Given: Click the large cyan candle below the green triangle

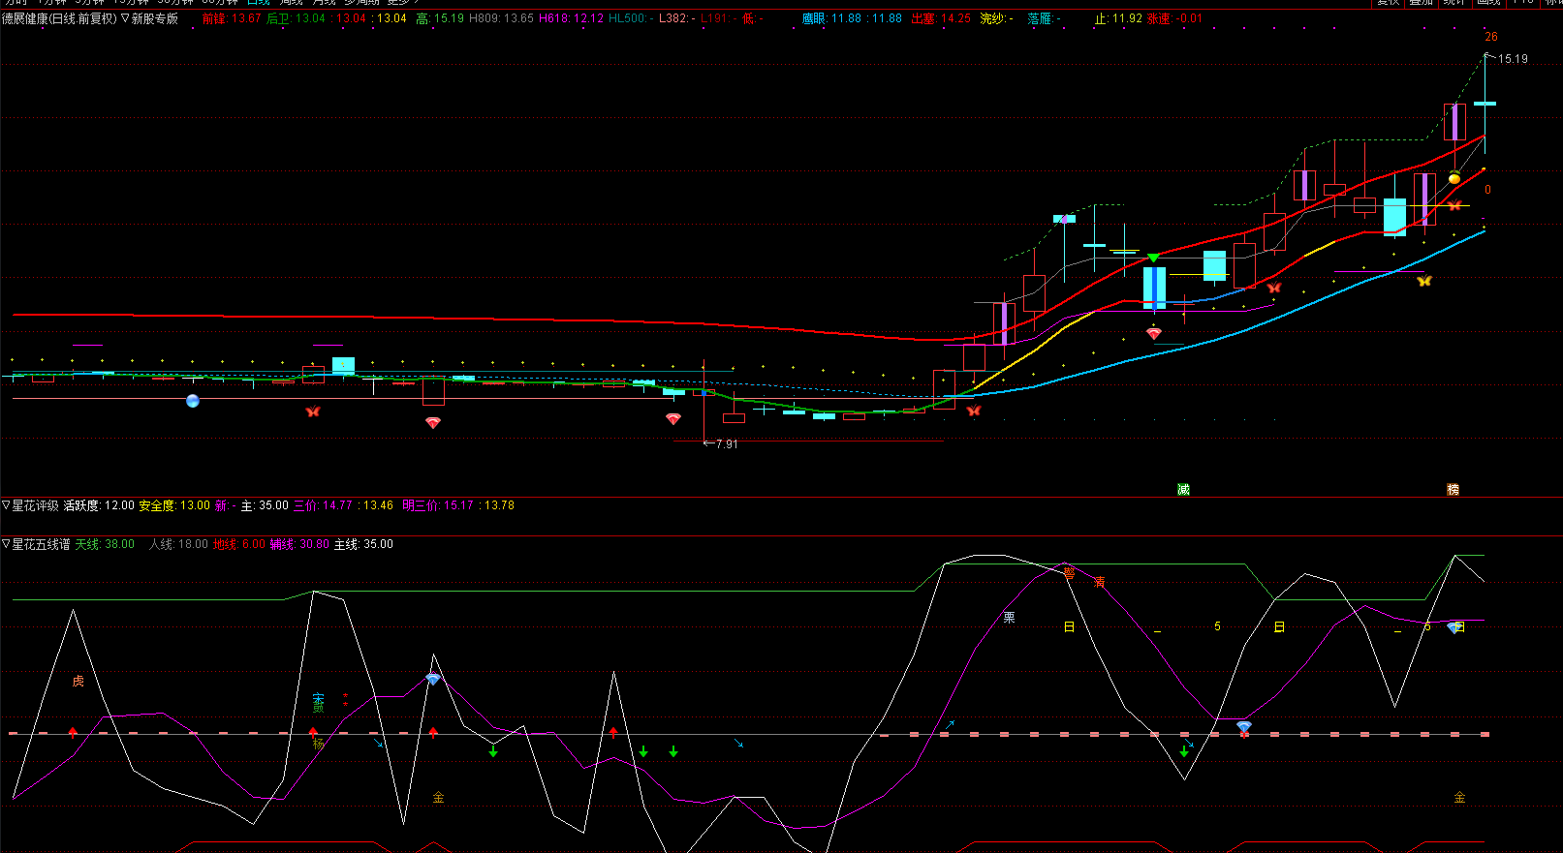Looking at the screenshot, I should point(1154,287).
